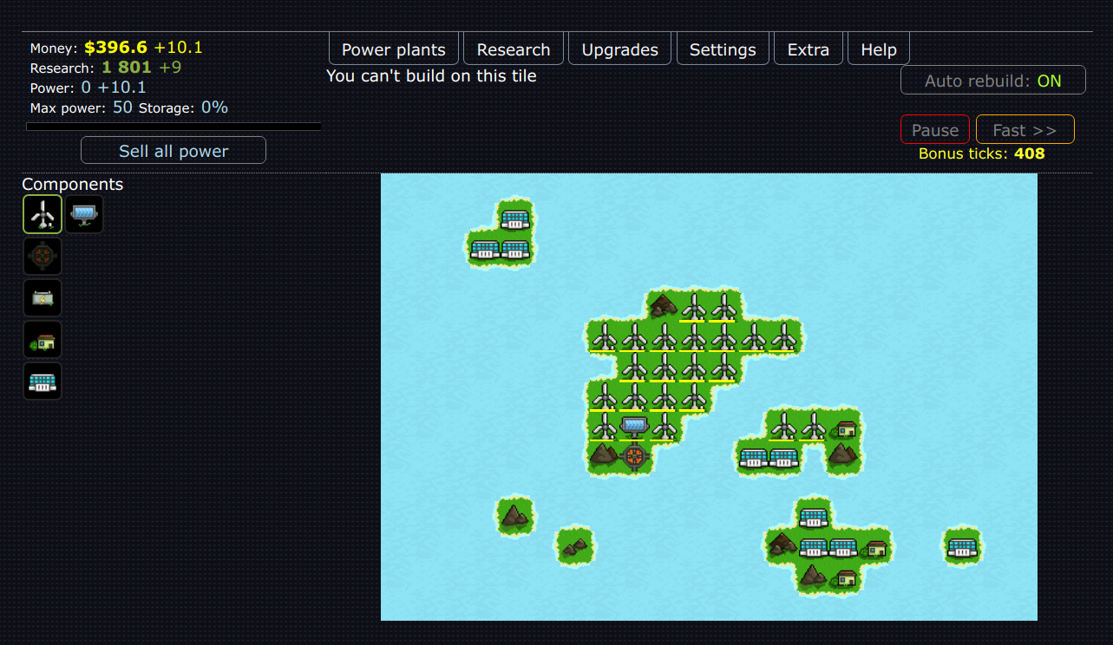Image resolution: width=1113 pixels, height=645 pixels.
Task: Click the Sell all power button
Action: tap(173, 151)
